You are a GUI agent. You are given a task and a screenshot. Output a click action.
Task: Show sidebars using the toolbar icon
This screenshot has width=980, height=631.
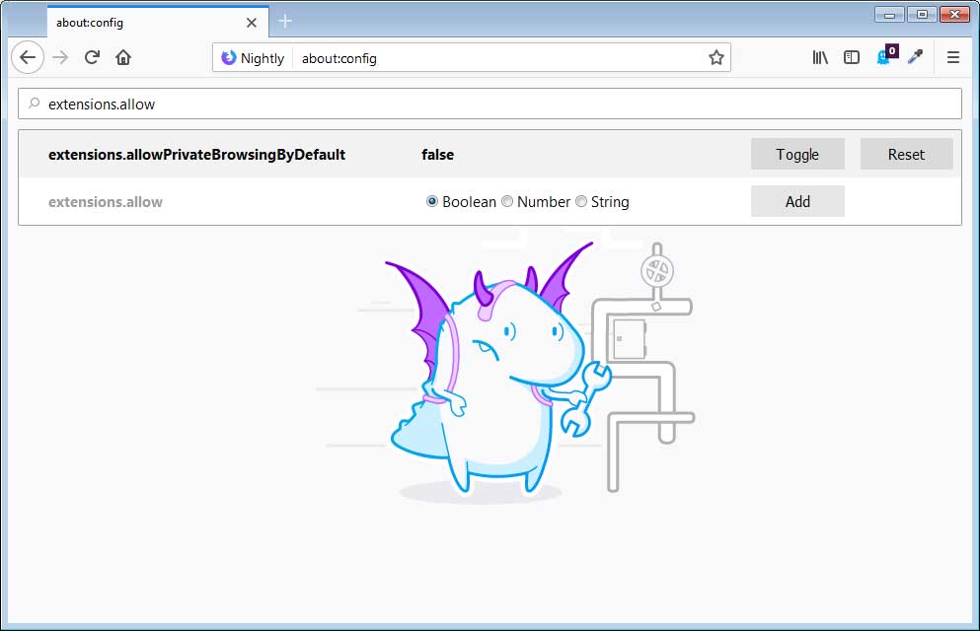852,57
